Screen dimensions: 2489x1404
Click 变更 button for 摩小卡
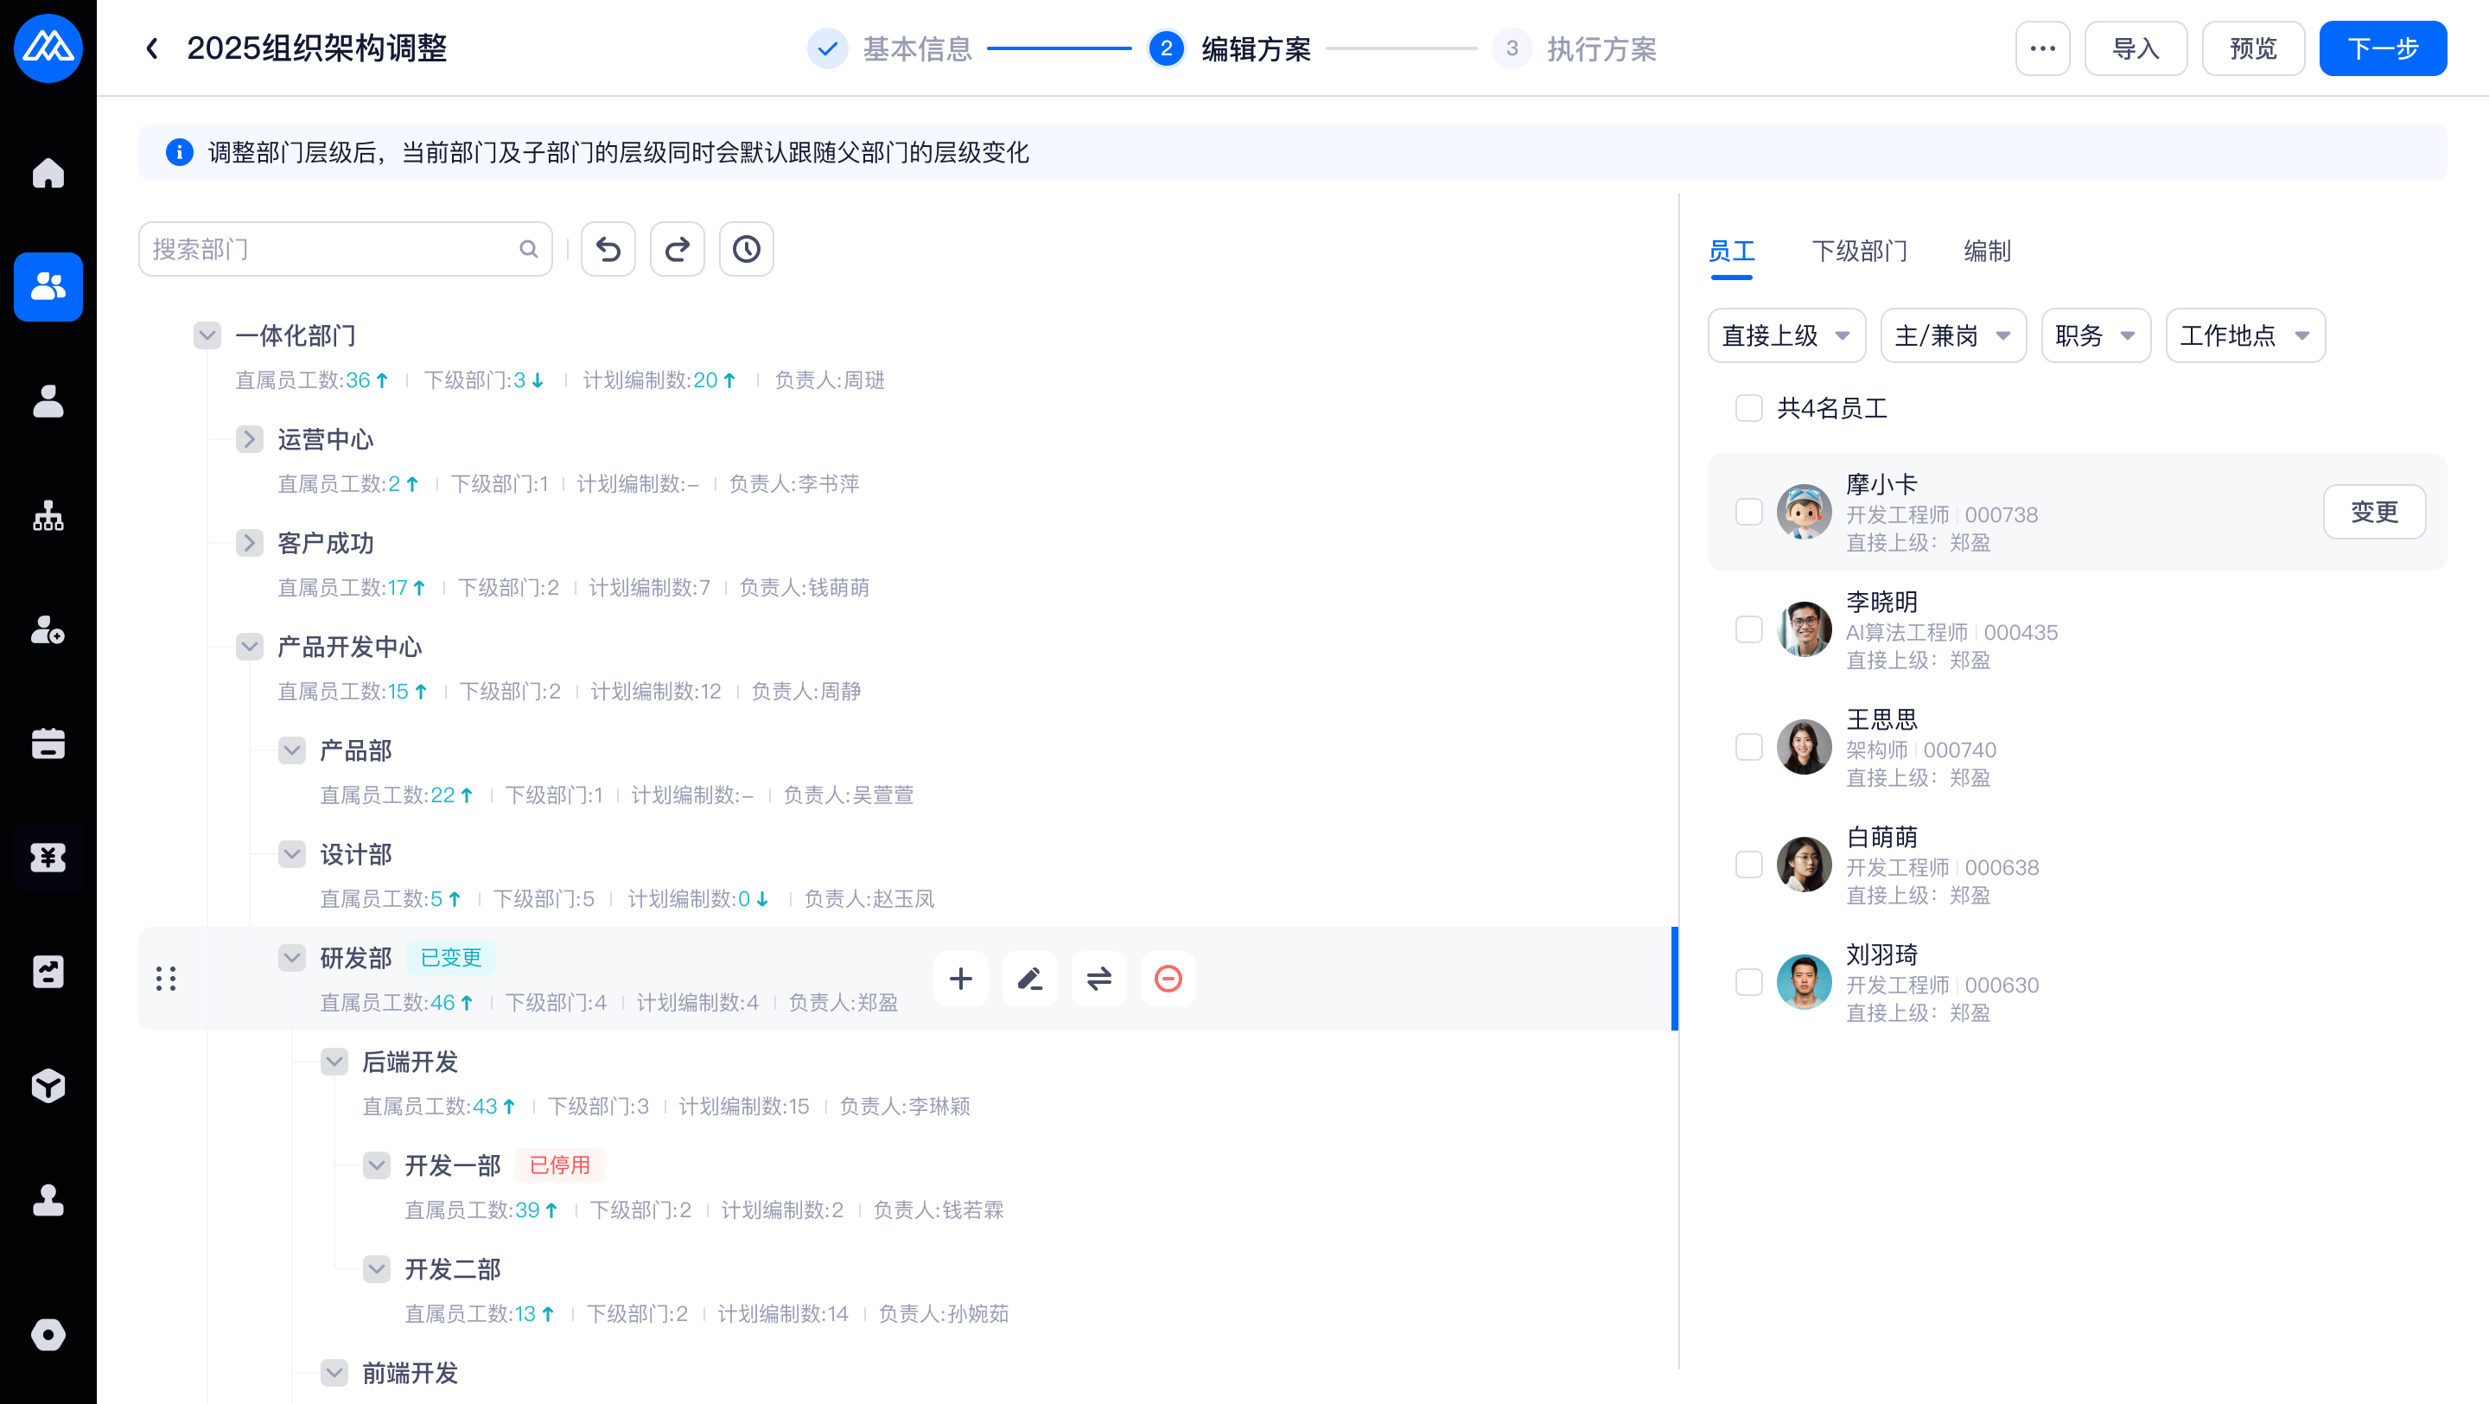click(x=2373, y=511)
